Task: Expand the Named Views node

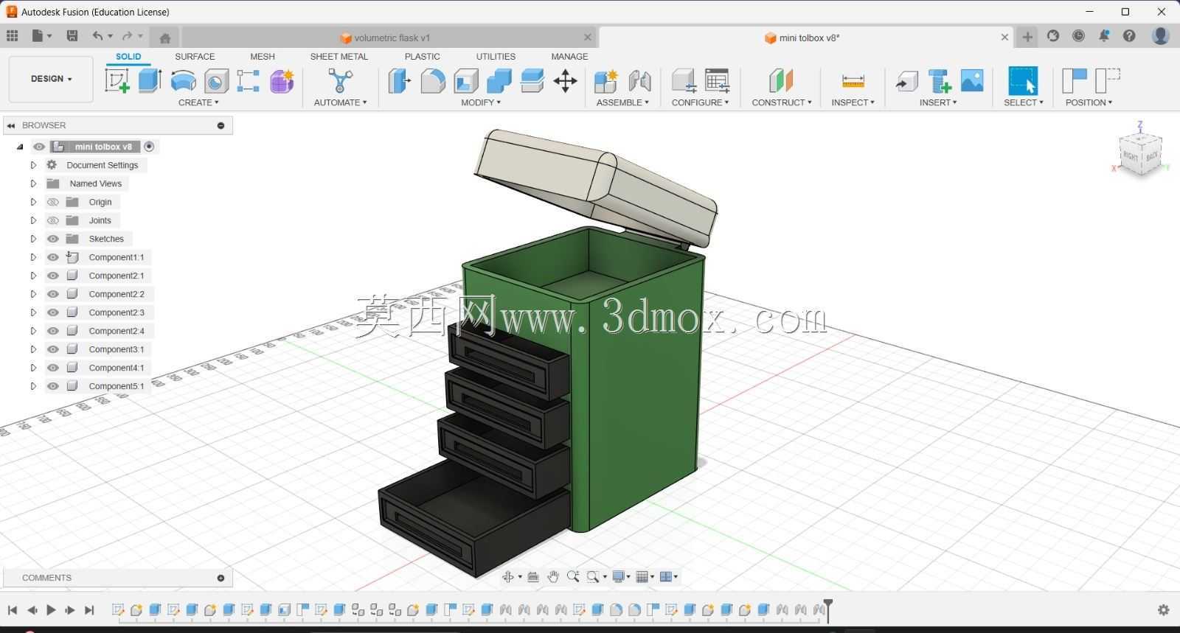Action: pos(33,183)
